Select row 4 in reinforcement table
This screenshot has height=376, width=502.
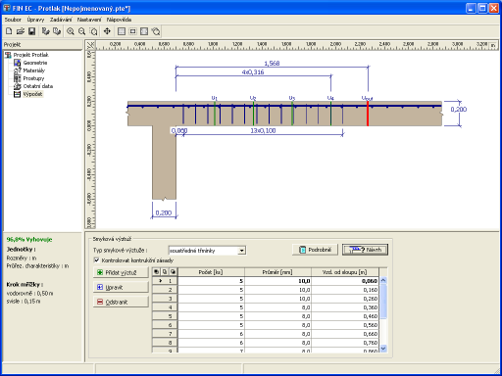coord(265,307)
